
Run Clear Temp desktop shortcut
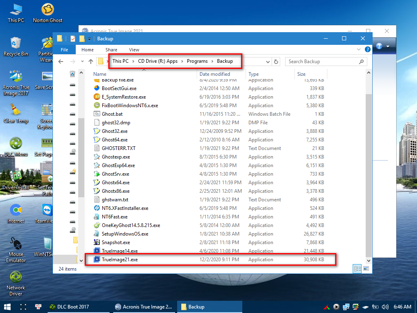tap(16, 114)
